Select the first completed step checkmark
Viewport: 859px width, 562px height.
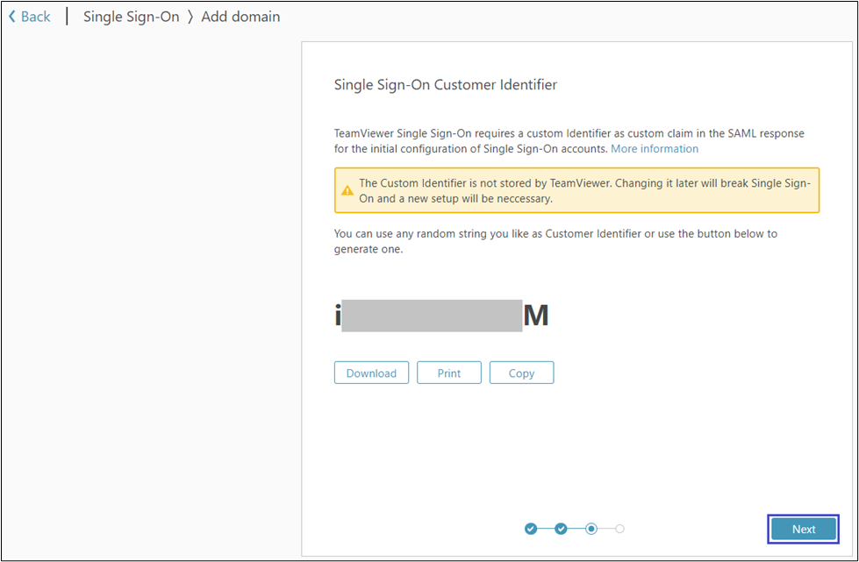pyautogui.click(x=531, y=529)
